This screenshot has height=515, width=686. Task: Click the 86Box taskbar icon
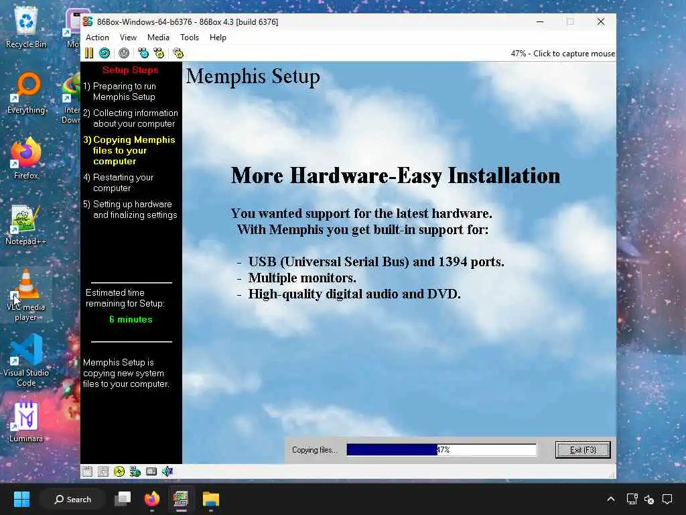[x=181, y=499]
